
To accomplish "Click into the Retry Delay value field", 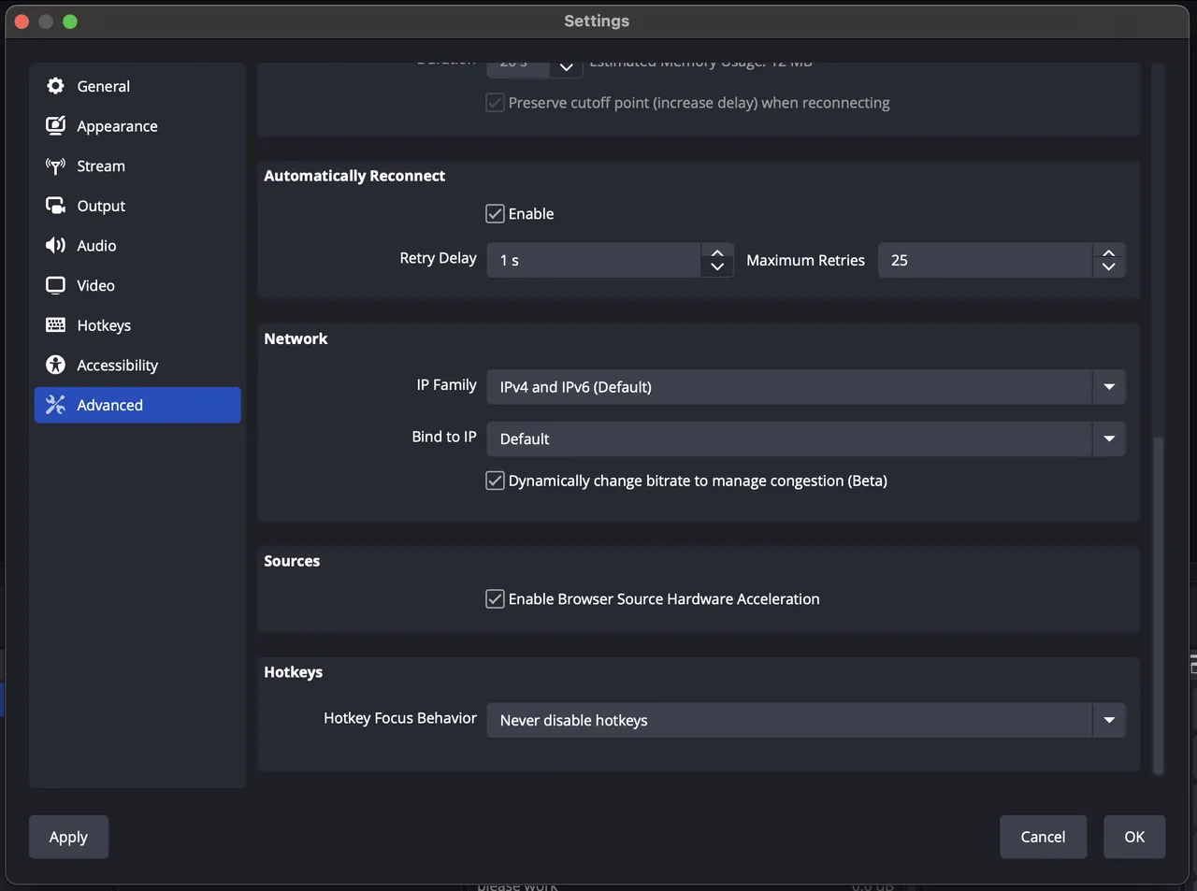I will coord(594,260).
